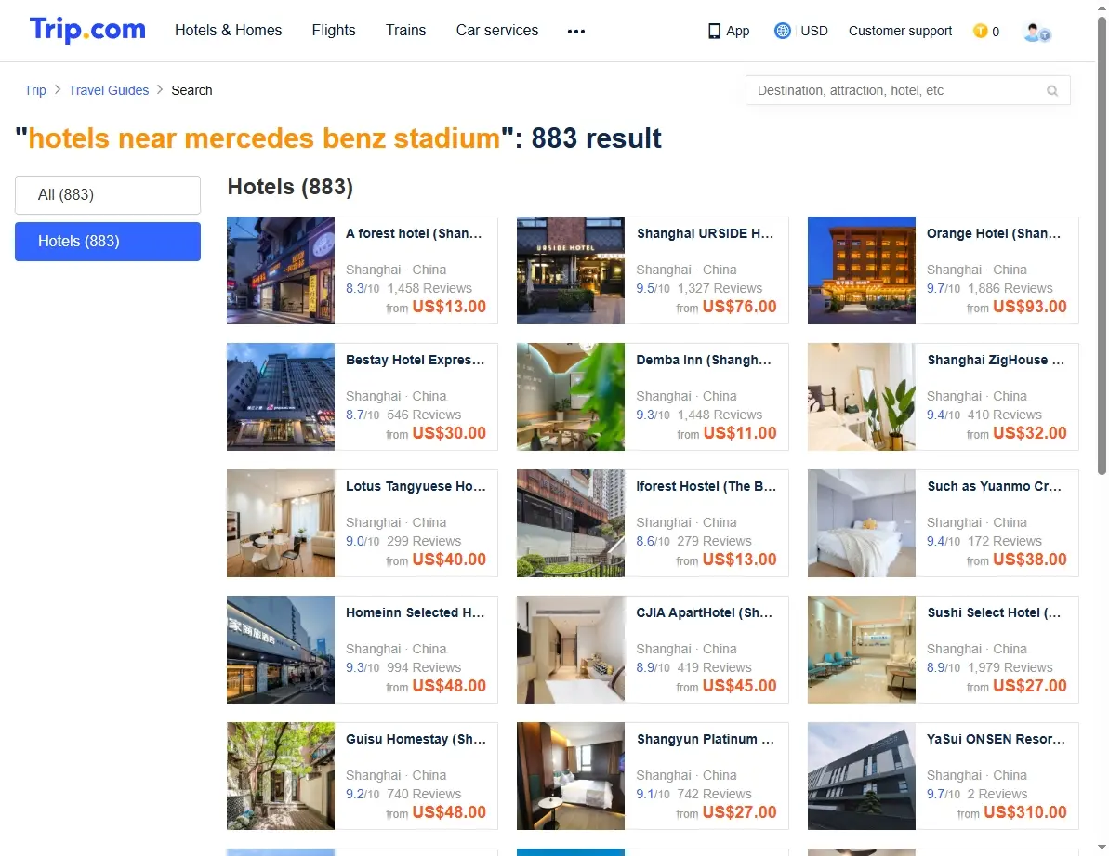Click the search magnifier icon
The image size is (1109, 856).
(1052, 90)
